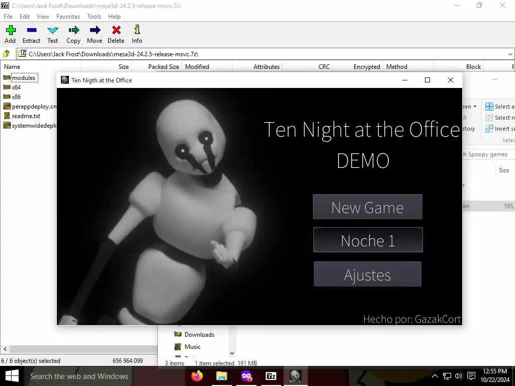Open the Action Center notifications
The height and width of the screenshot is (386, 515).
(471, 376)
